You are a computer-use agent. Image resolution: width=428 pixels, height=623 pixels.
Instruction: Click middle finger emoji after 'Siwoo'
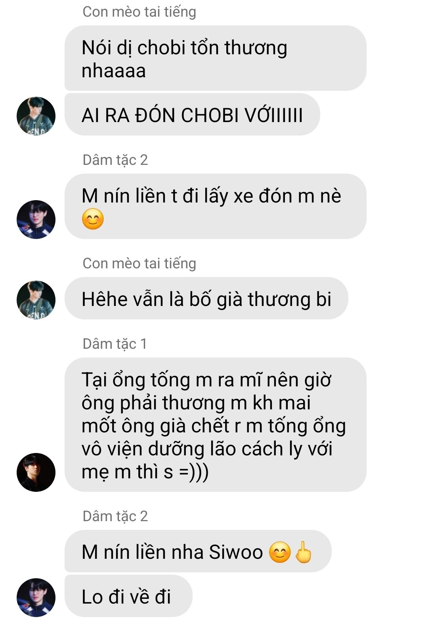(304, 552)
